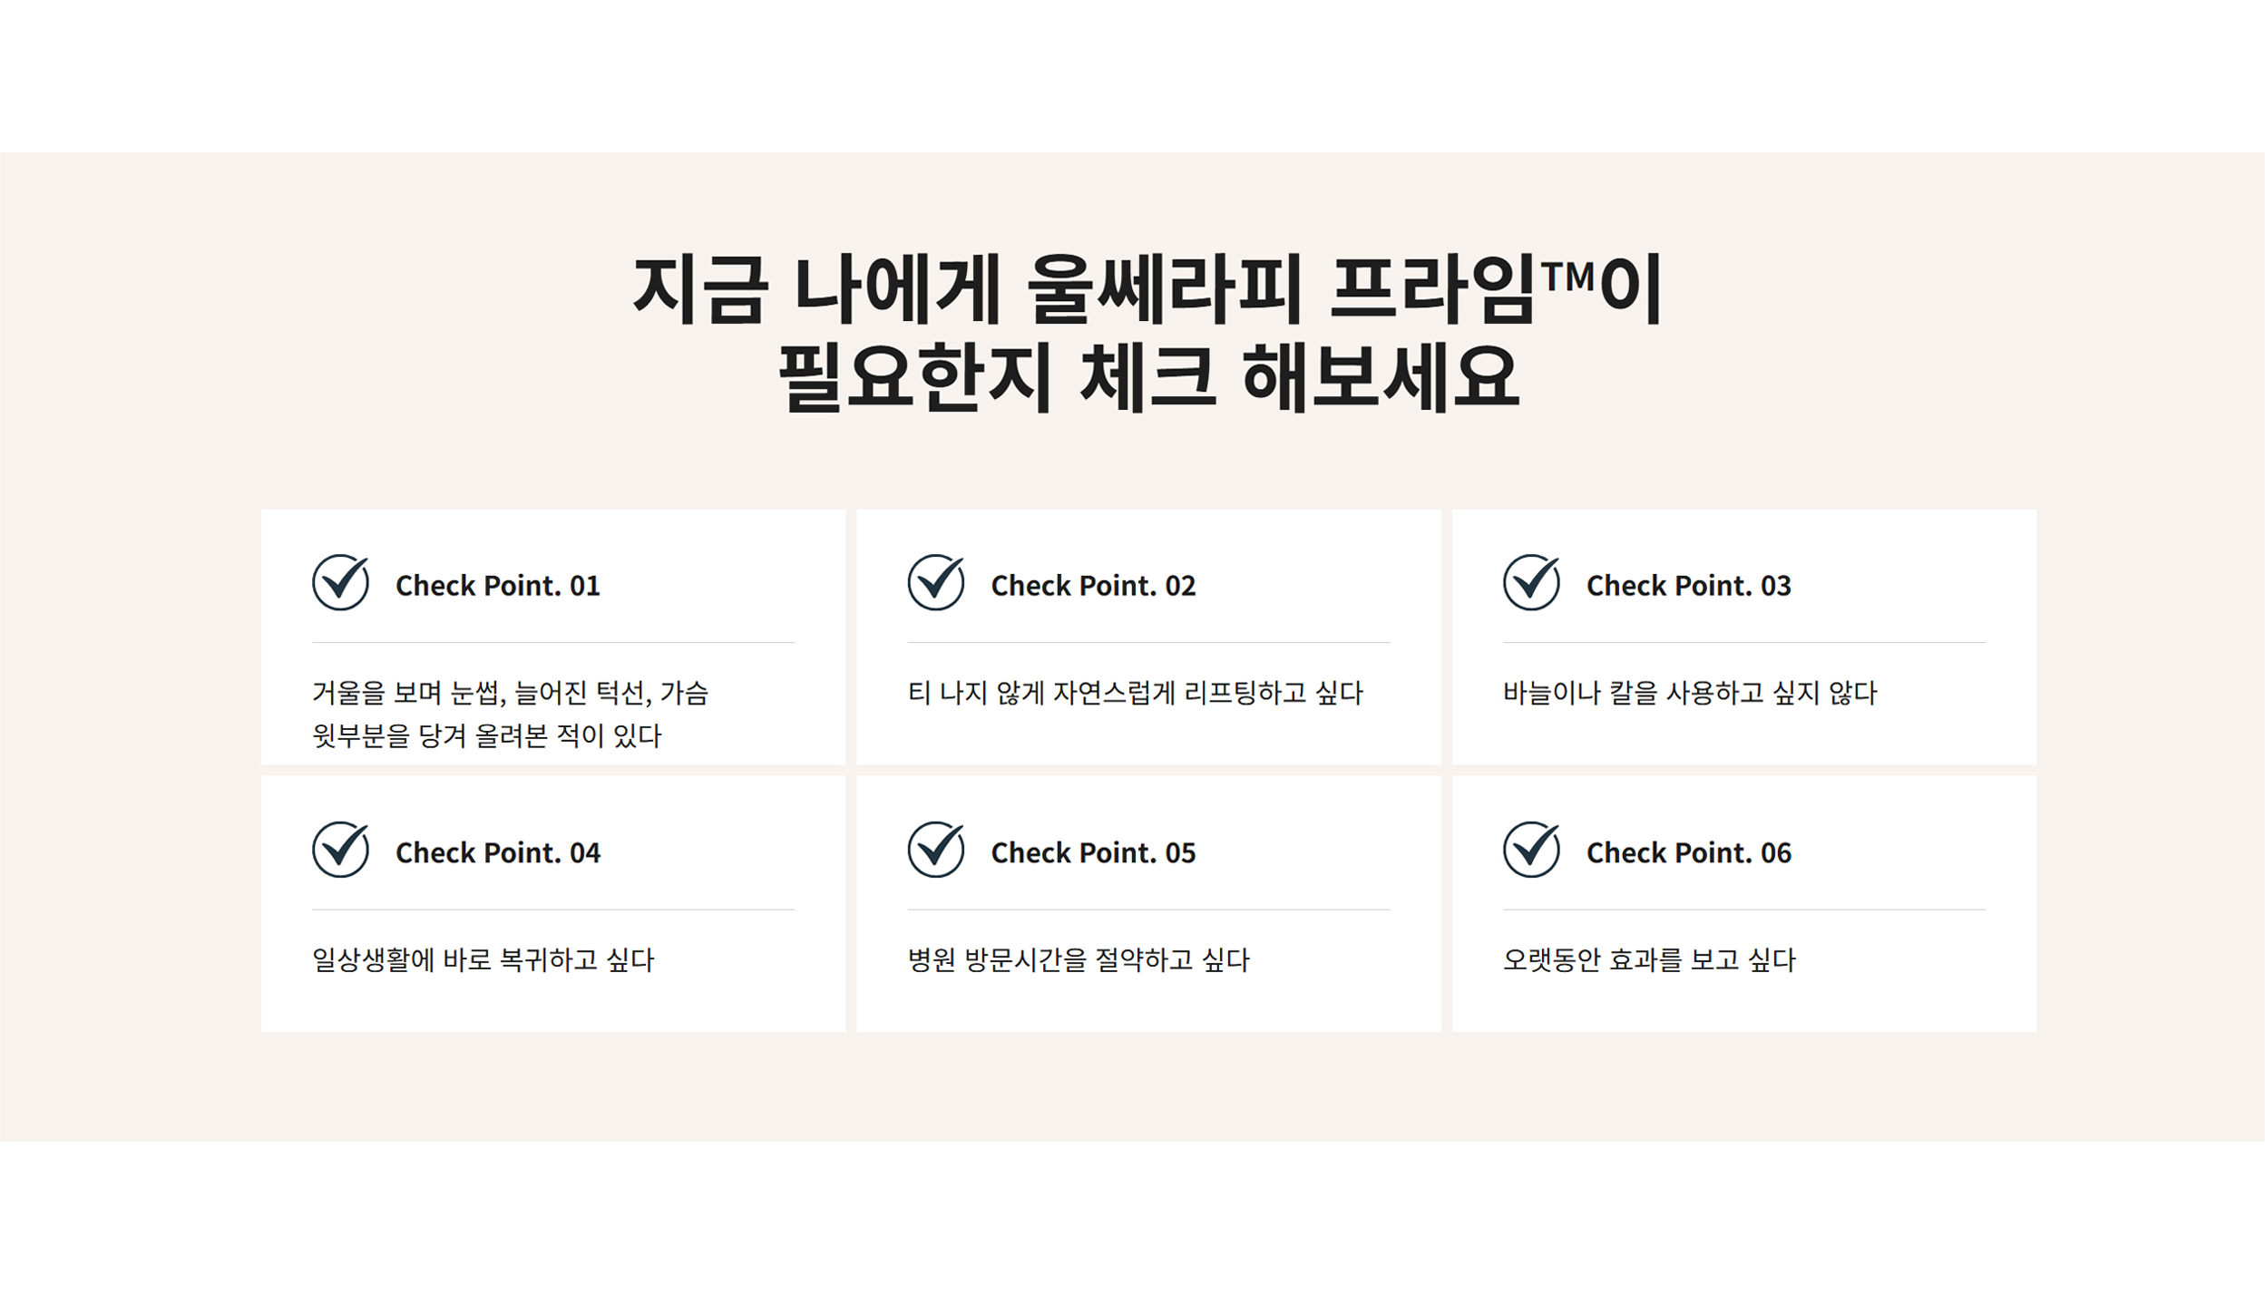Click the "Check Point. 06" title text

coord(1688,852)
